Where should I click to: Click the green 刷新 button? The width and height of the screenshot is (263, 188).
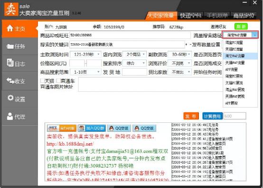point(241,26)
